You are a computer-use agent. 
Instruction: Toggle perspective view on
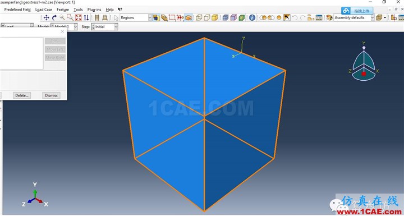coord(105,17)
